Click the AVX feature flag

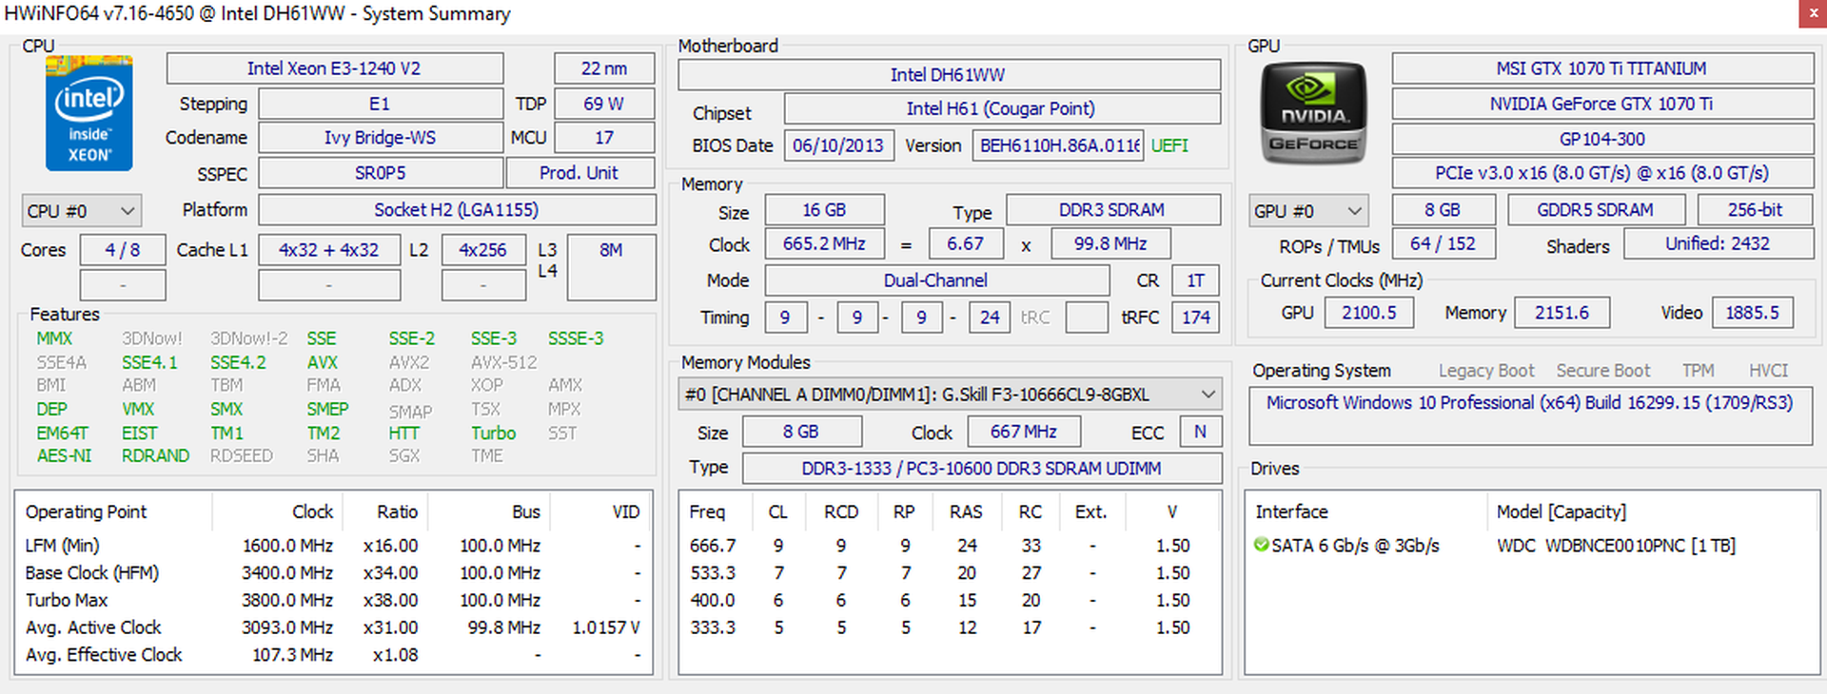point(323,362)
